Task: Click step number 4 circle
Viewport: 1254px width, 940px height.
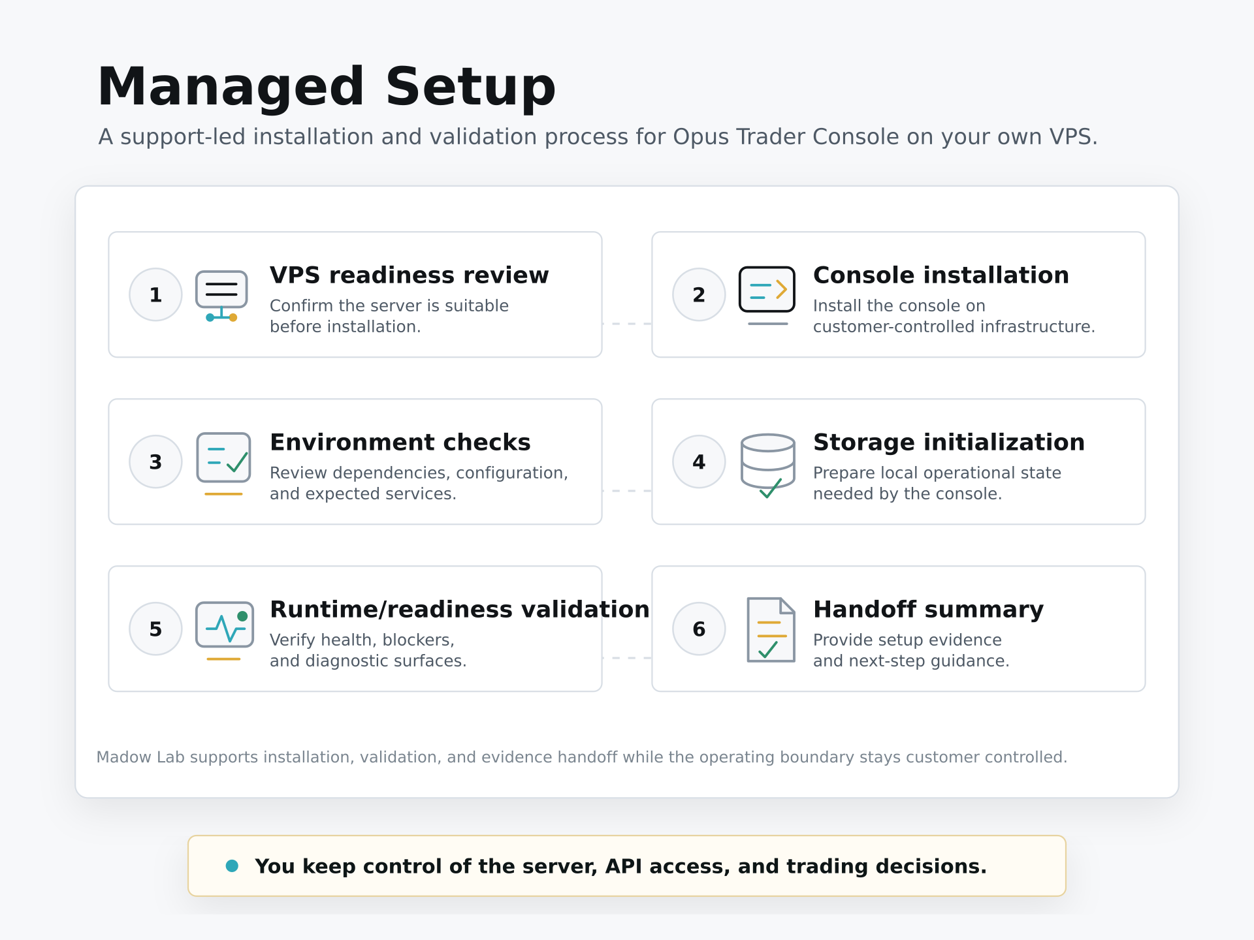Action: [x=699, y=462]
